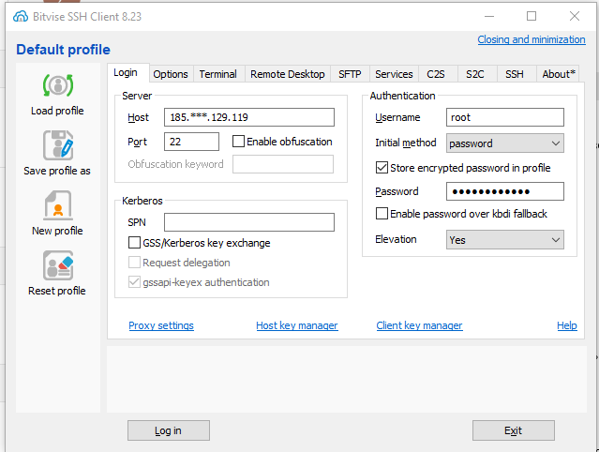
Task: Open Host key manager link
Action: [296, 325]
